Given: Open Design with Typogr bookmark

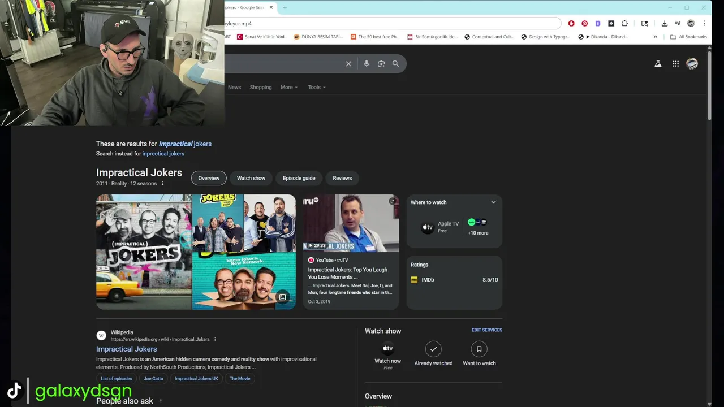Looking at the screenshot, I should [x=546, y=37].
